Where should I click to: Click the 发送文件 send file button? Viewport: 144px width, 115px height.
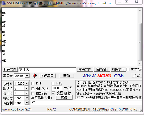[85, 69]
